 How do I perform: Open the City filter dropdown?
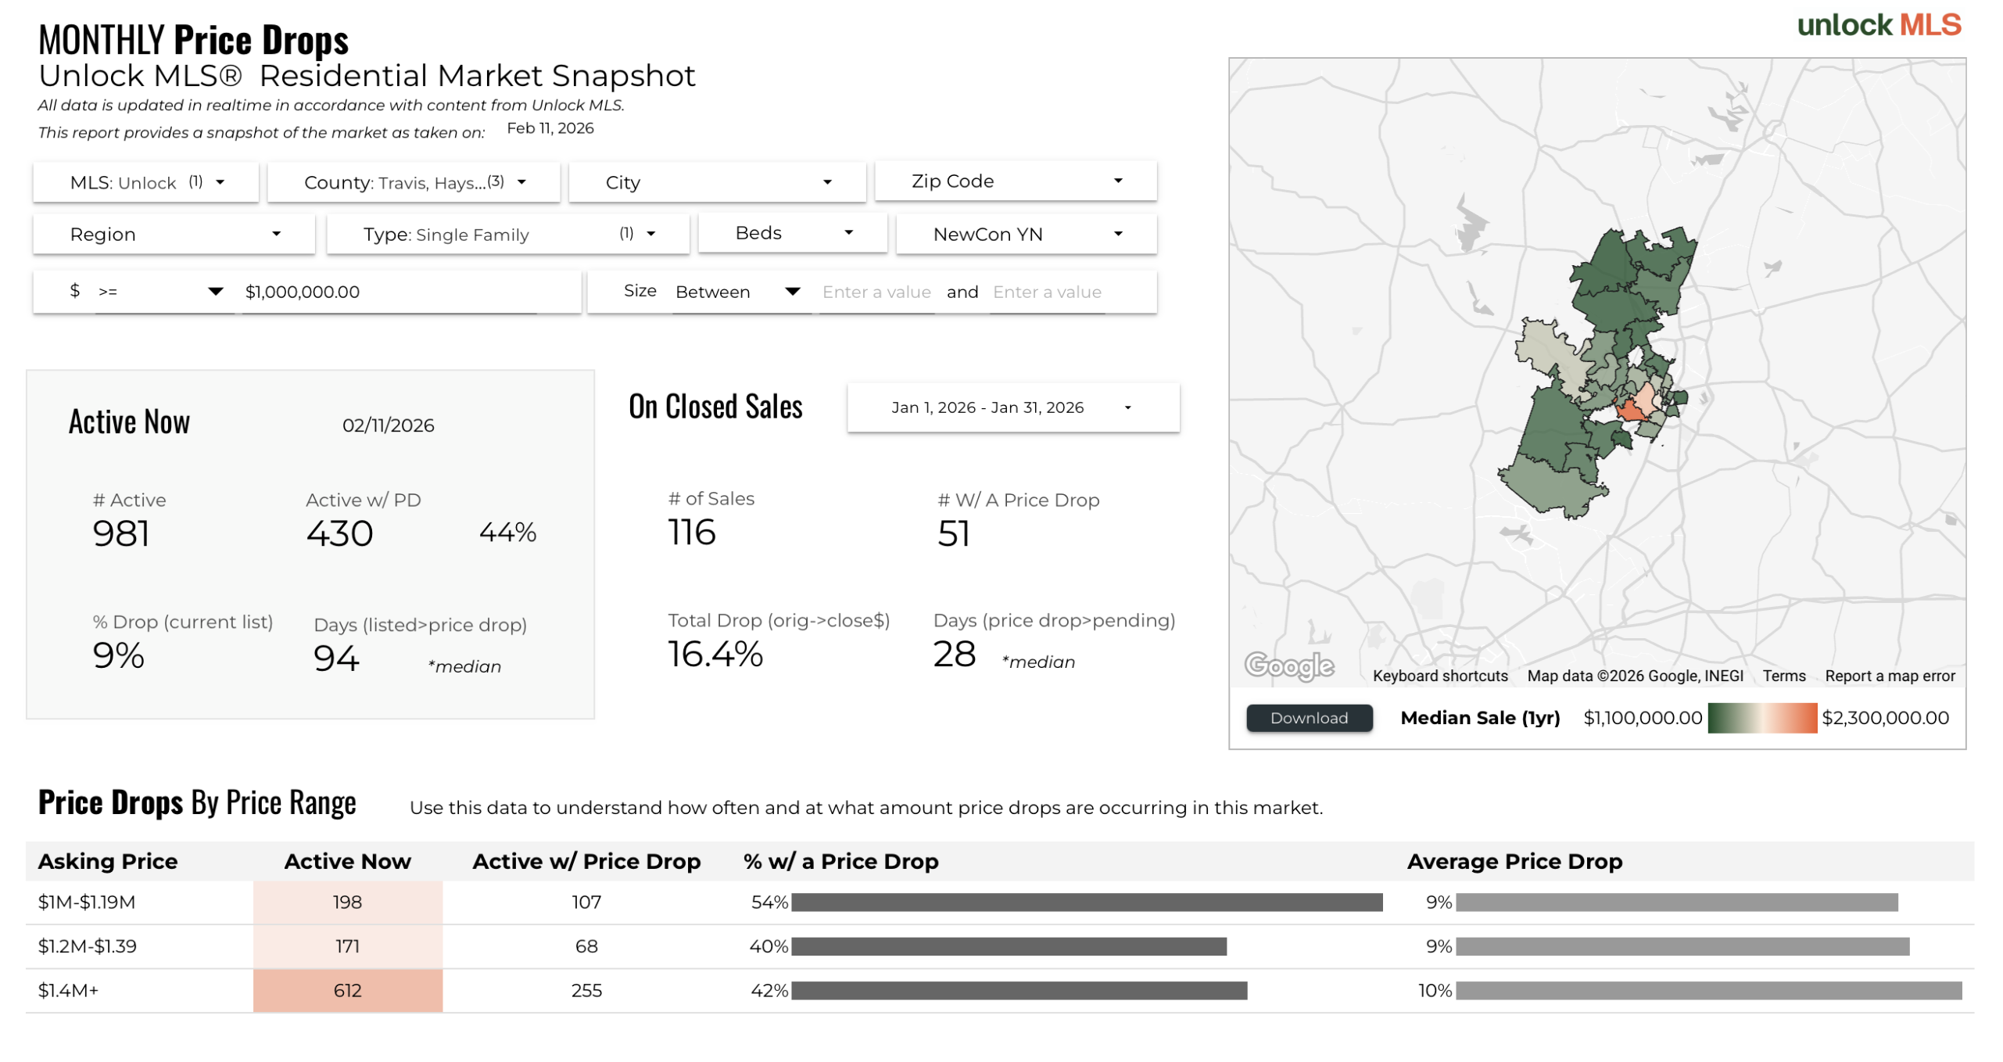717,182
